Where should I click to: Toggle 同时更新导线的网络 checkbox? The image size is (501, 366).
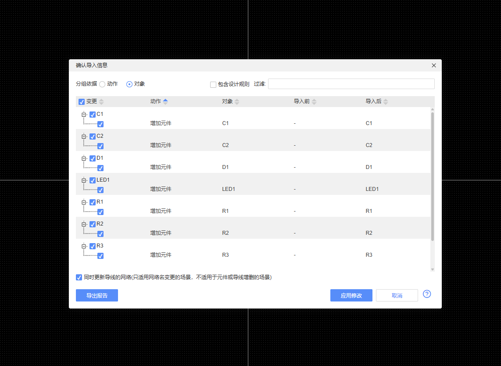[x=79, y=277]
